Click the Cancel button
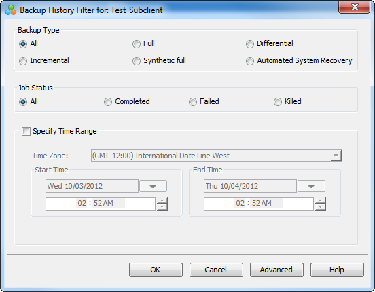The height and width of the screenshot is (292, 375). click(x=216, y=270)
